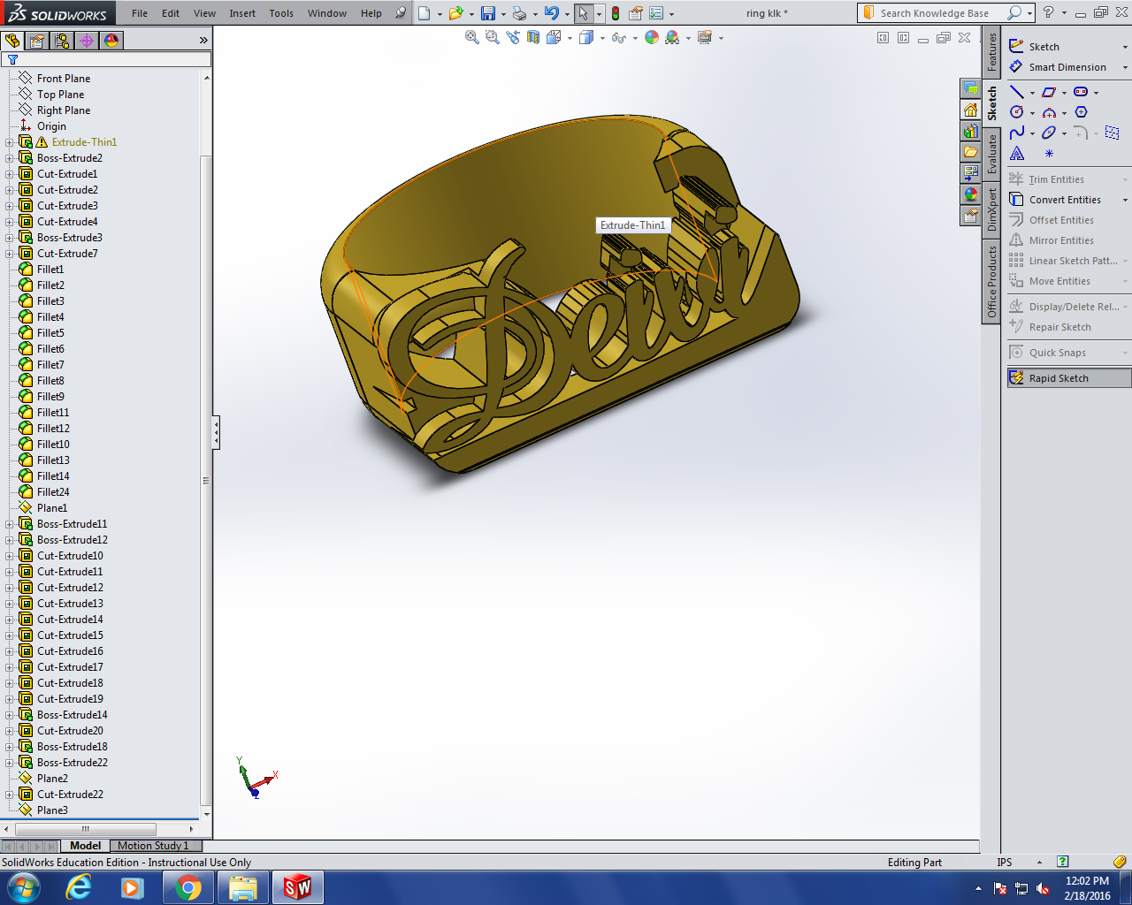Click the Spline sketch tool icon
This screenshot has height=905, width=1132.
pos(1017,133)
